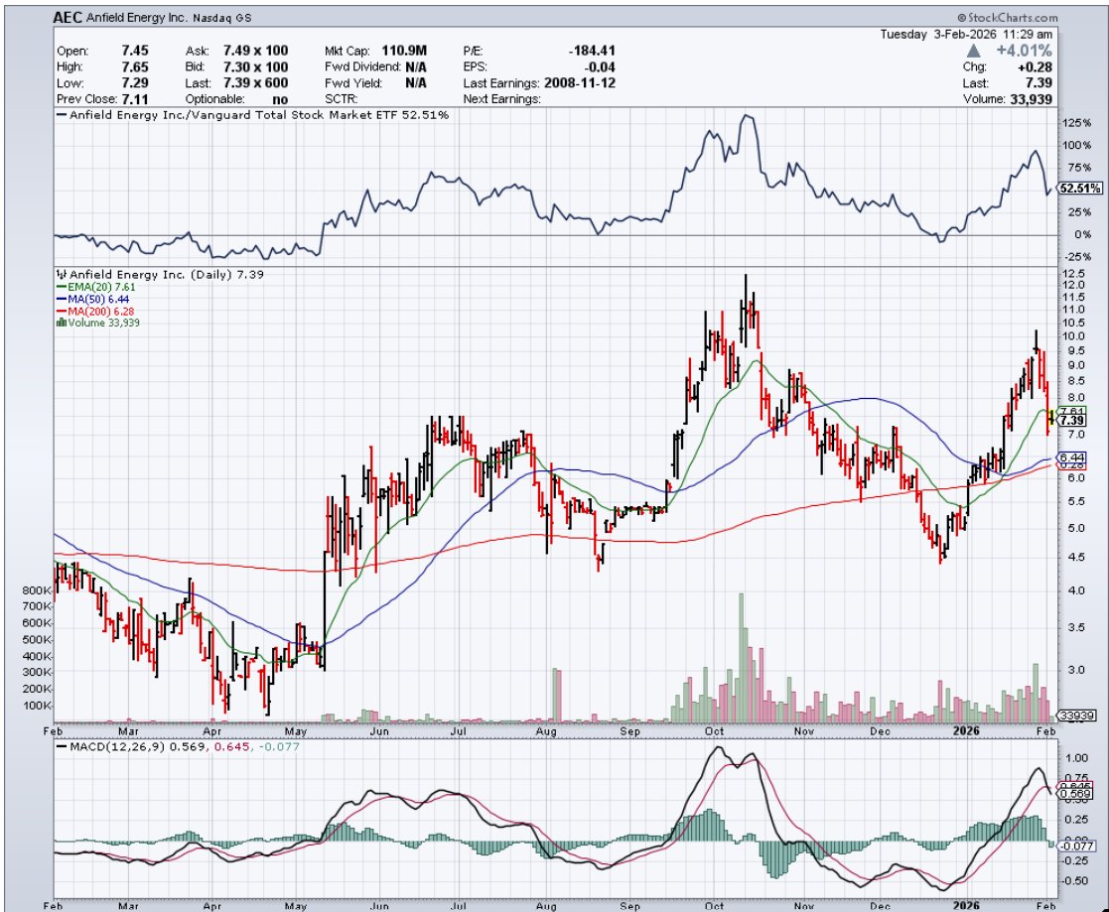Click the Anfield Energy Inc. company name in header
This screenshot has width=1109, height=912.
click(137, 18)
